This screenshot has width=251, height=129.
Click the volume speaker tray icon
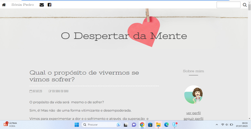pos(227,125)
